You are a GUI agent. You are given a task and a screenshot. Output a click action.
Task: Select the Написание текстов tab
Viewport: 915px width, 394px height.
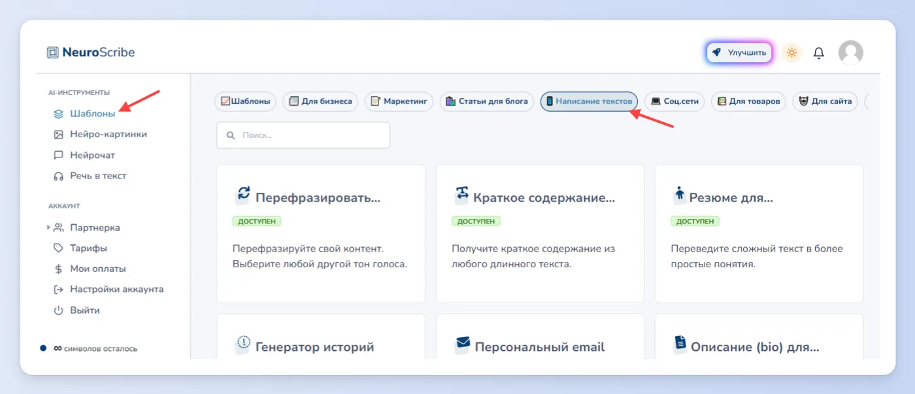(x=589, y=101)
